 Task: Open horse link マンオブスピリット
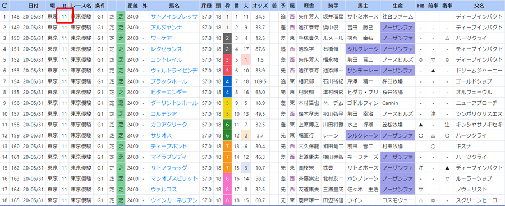(175, 178)
